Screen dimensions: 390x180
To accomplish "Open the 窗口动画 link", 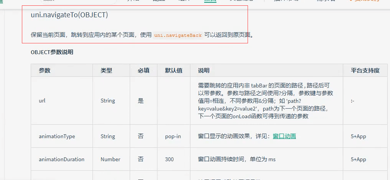I will [x=284, y=136].
